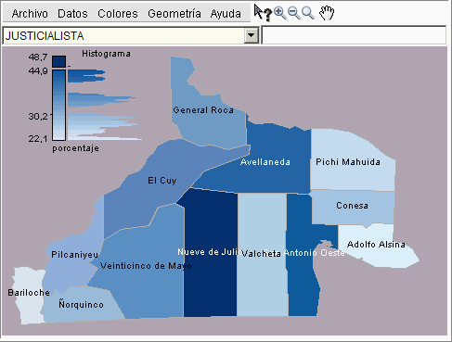The height and width of the screenshot is (342, 452).
Task: Click the Histograma chart bars
Action: (104, 104)
